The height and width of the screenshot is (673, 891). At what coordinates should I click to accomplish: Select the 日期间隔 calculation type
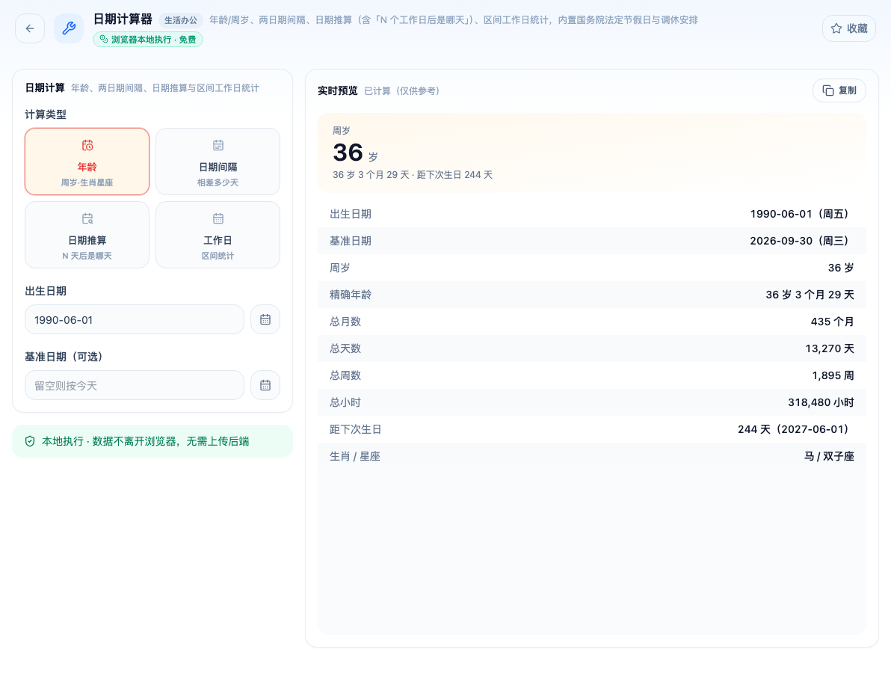click(218, 162)
